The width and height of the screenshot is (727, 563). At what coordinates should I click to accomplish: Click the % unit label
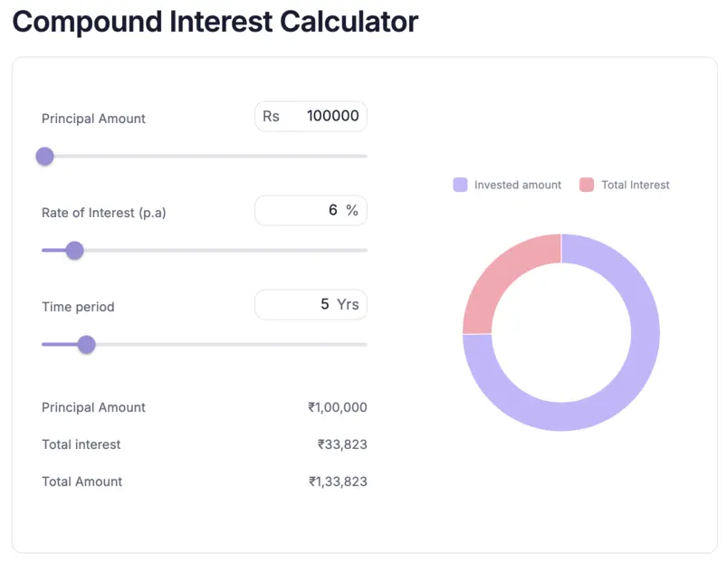(x=351, y=210)
